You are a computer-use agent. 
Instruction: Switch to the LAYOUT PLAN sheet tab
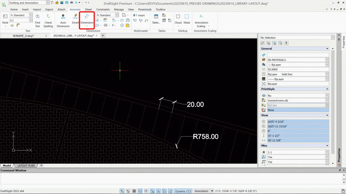[26, 165]
